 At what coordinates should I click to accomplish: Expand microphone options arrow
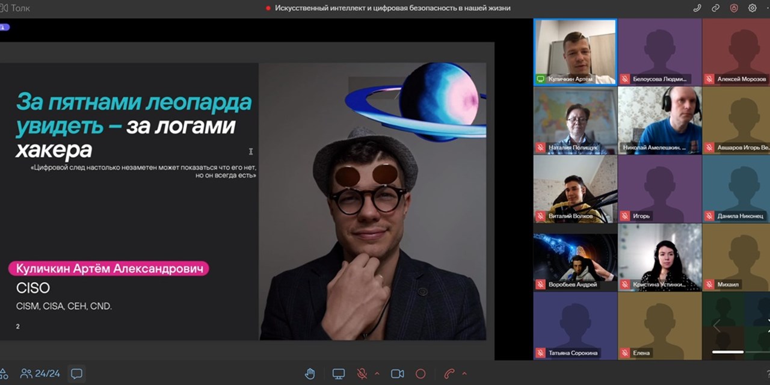pyautogui.click(x=377, y=374)
